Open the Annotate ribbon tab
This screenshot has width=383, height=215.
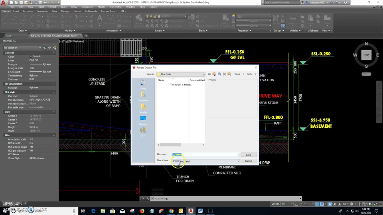point(28,11)
